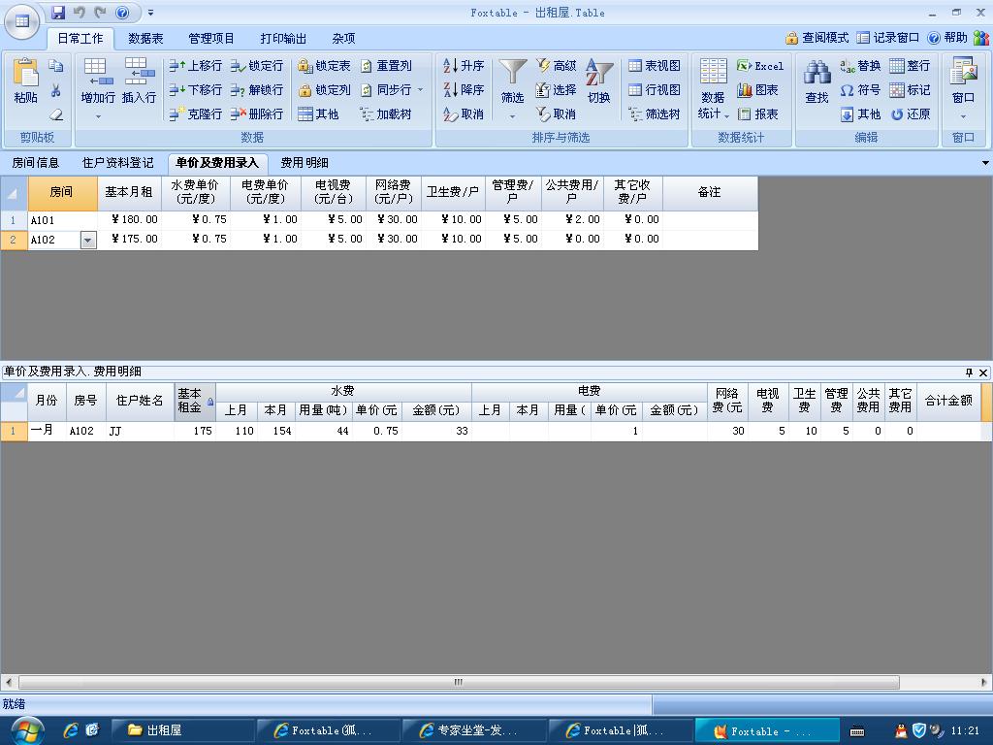
Task: Close the 单价及费用录入.费用明细 panel
Action: [x=983, y=372]
